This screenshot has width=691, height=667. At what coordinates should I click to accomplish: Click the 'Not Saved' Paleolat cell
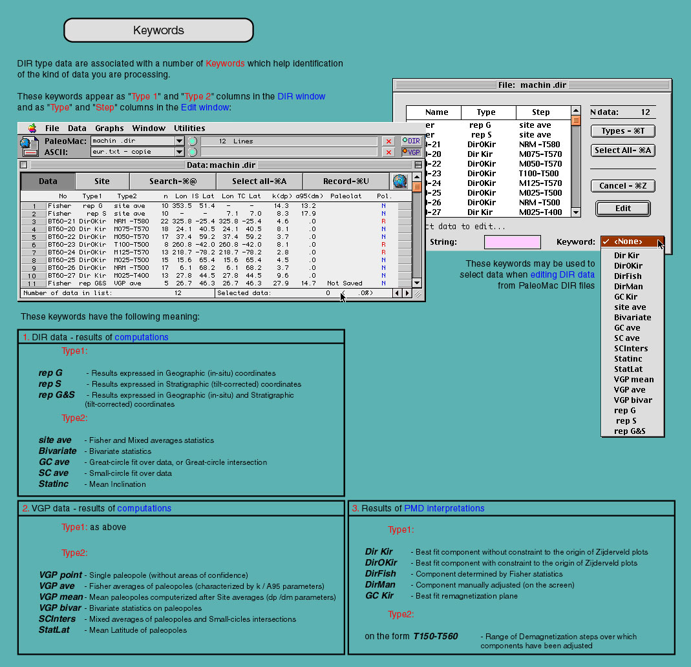(x=345, y=283)
